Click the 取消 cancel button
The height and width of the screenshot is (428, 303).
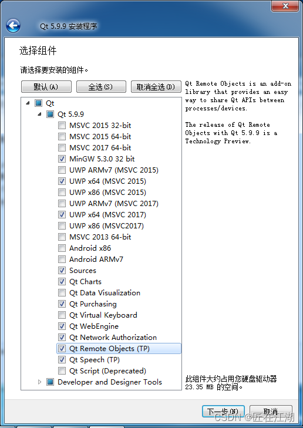click(x=271, y=412)
